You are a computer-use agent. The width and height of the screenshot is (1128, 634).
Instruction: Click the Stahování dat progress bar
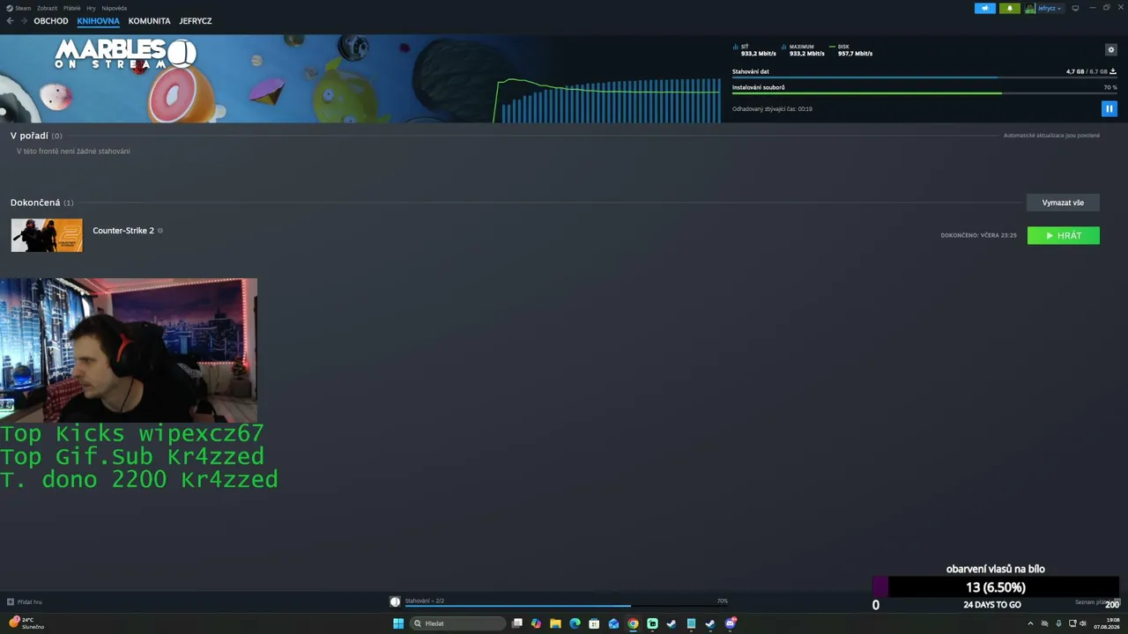tap(924, 77)
